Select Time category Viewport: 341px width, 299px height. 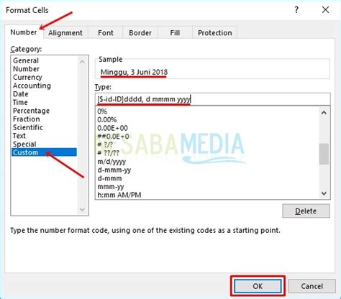click(x=44, y=103)
